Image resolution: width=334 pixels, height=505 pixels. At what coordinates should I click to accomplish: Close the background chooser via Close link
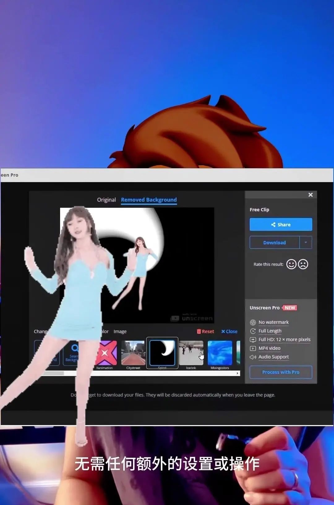[x=229, y=331]
